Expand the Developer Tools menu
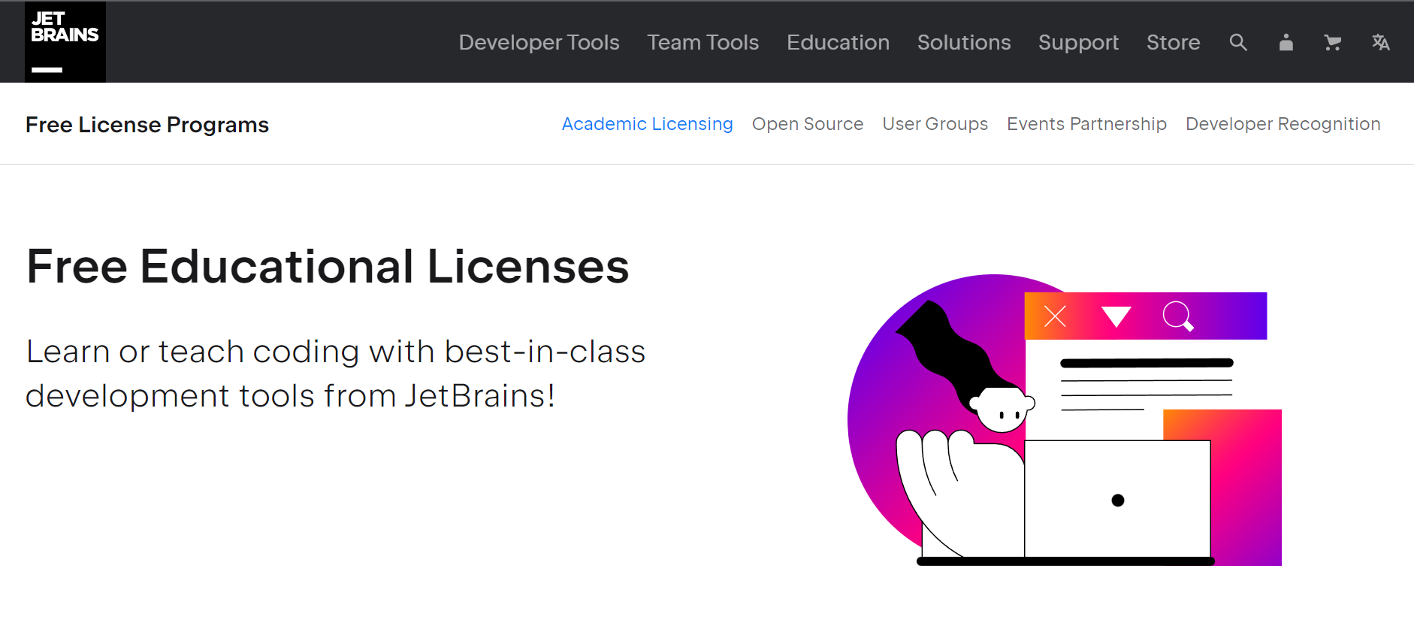 click(x=539, y=43)
